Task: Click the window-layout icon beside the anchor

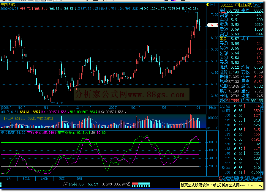Action: 213,4
